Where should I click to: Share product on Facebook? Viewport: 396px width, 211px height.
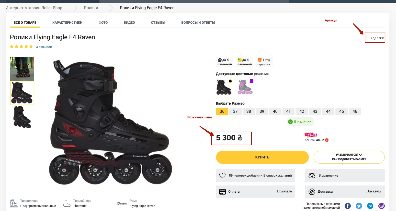click(348, 206)
